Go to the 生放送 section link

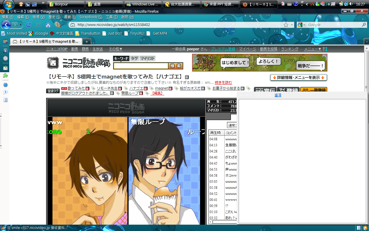click(x=97, y=49)
